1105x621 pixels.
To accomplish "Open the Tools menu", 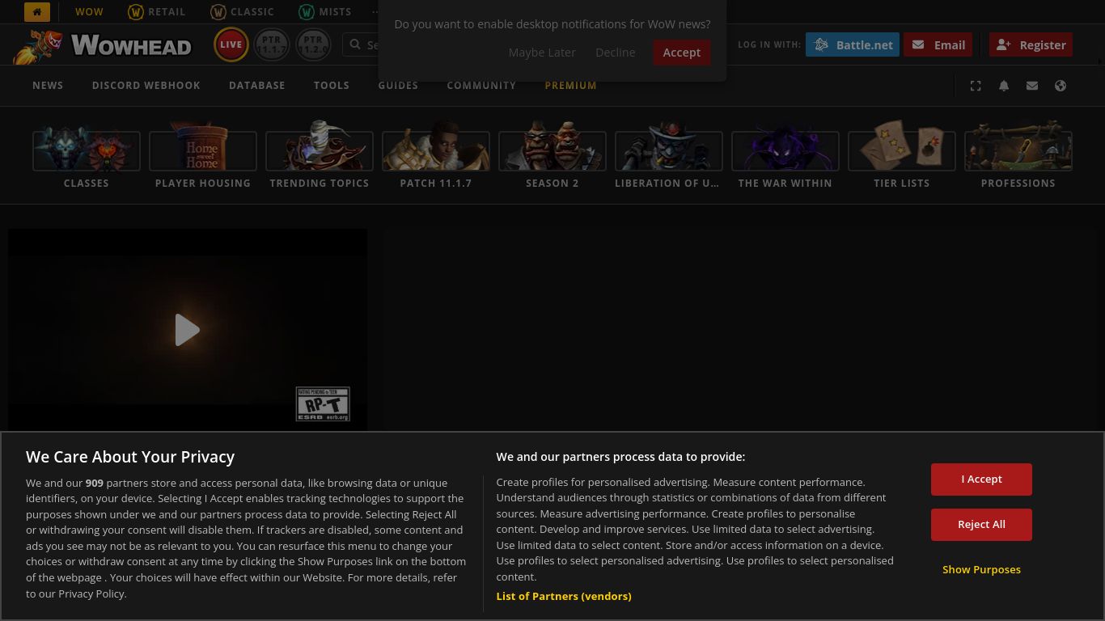I will 332,86.
